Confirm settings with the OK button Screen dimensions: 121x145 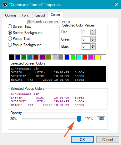82,140
